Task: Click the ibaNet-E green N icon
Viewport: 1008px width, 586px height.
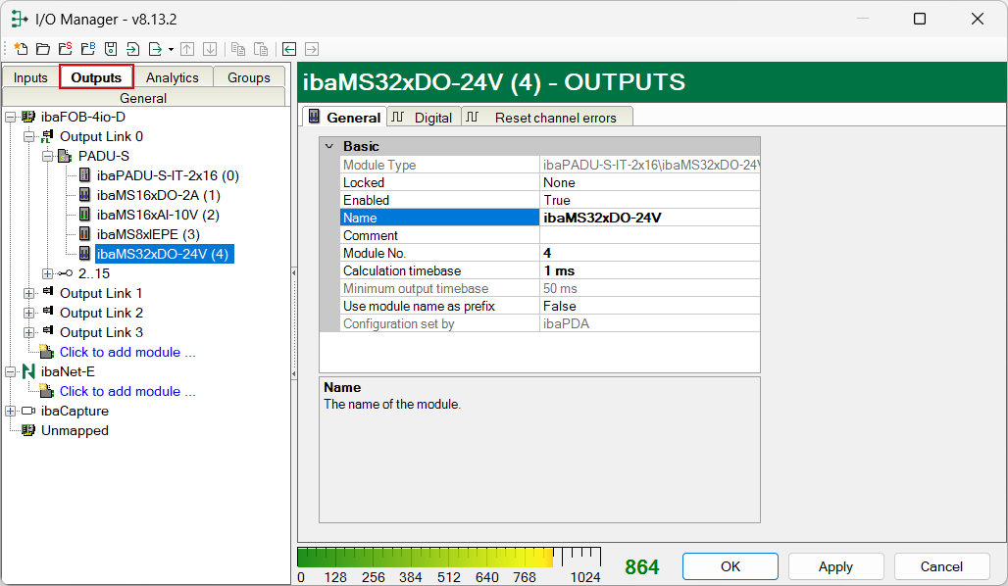Action: click(28, 371)
